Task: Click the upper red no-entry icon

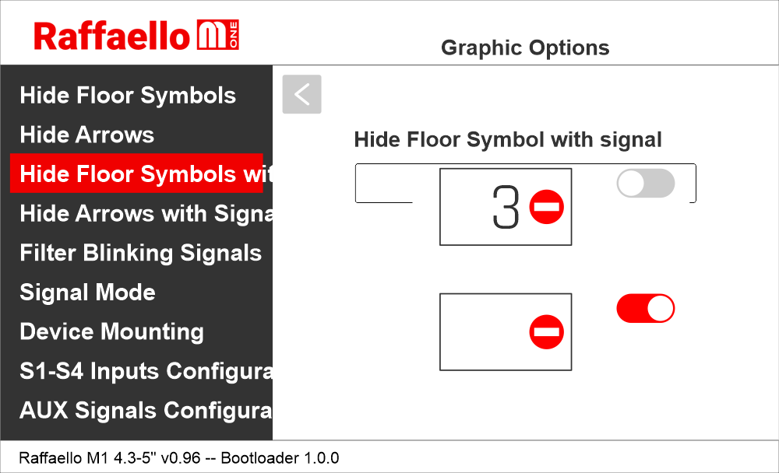Action: 546,207
